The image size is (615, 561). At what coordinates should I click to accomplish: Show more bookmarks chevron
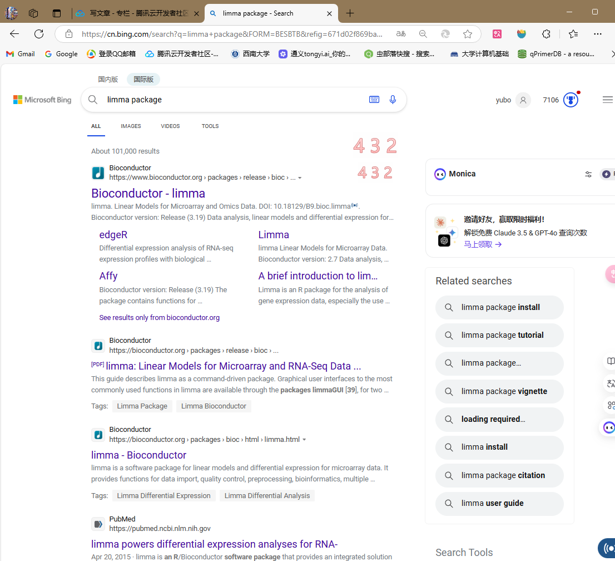coord(612,54)
